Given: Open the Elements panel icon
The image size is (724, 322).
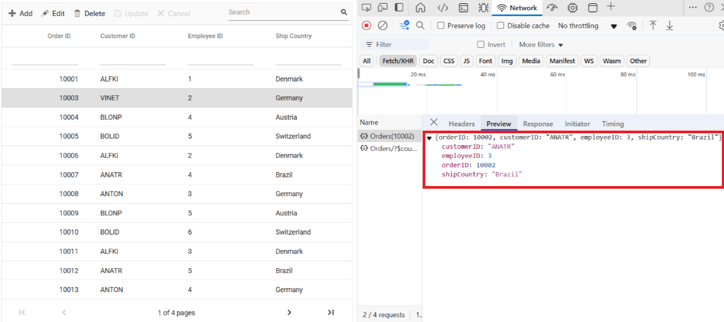Looking at the screenshot, I should click(442, 7).
